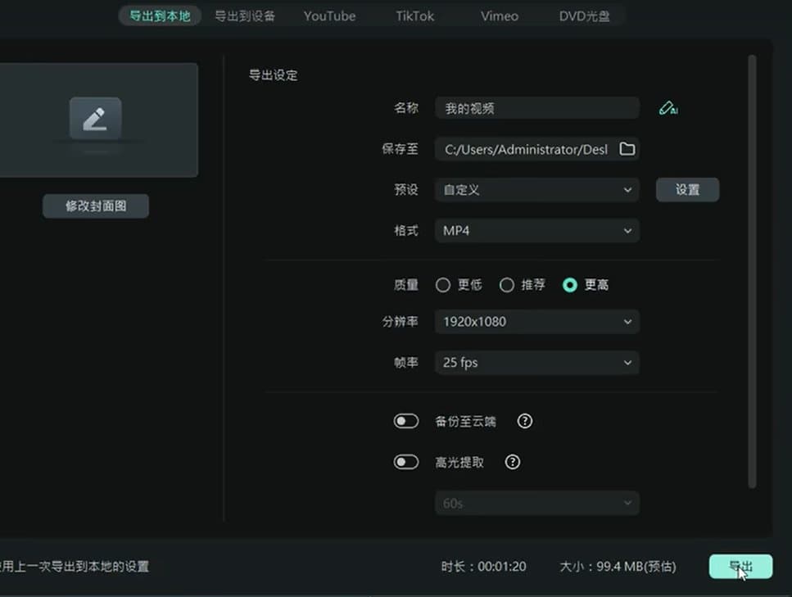Switch to the YouTube export tab
The height and width of the screenshot is (597, 792).
coord(329,16)
